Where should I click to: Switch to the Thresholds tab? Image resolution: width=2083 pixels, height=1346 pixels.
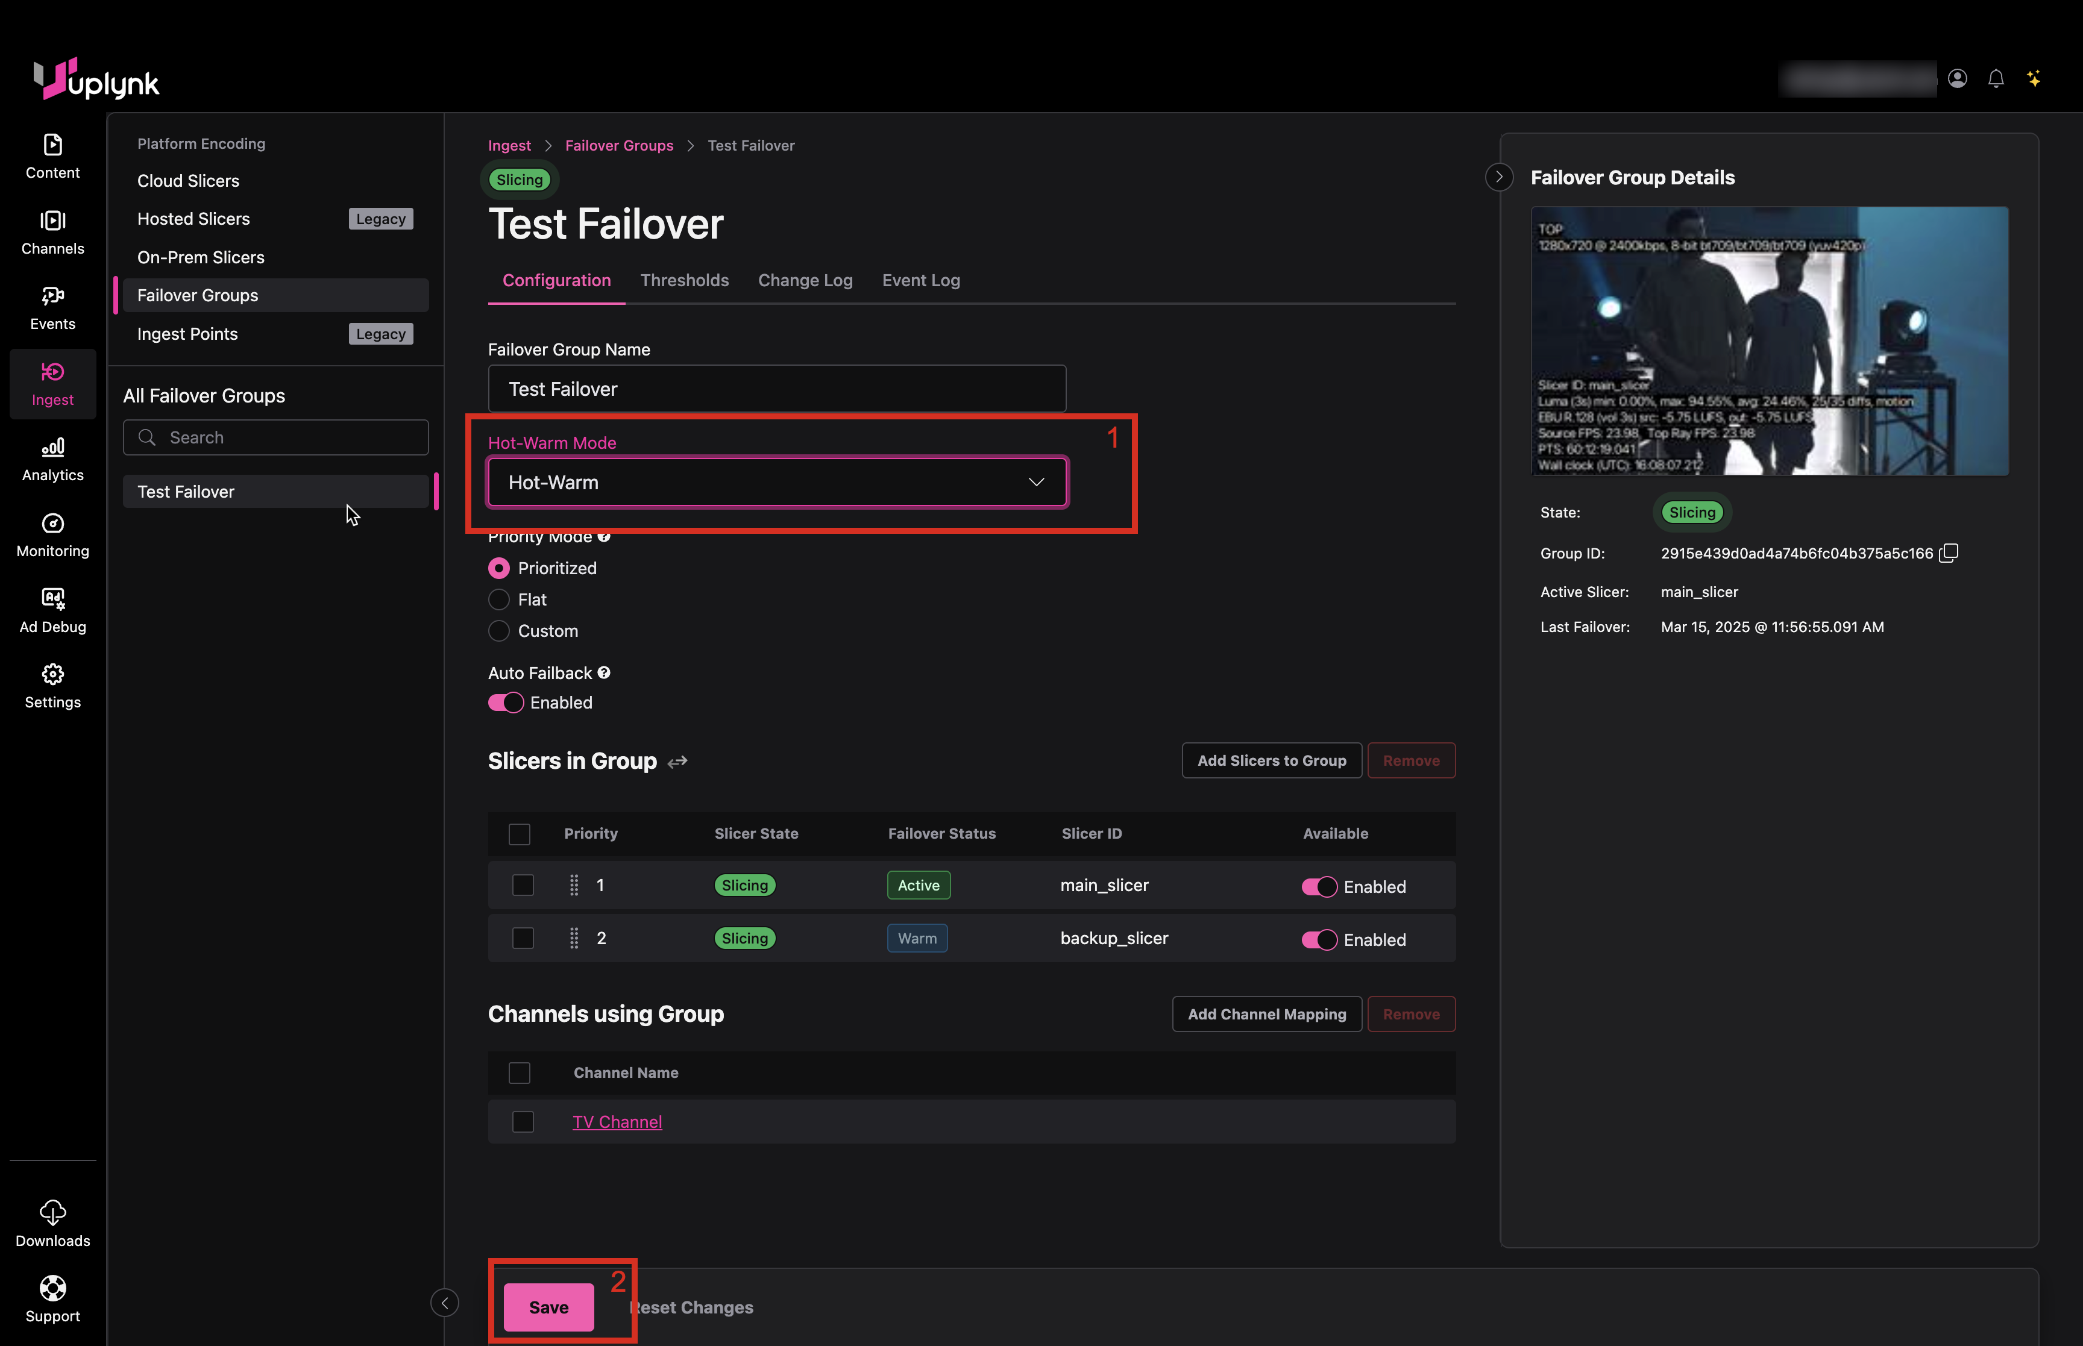(683, 281)
